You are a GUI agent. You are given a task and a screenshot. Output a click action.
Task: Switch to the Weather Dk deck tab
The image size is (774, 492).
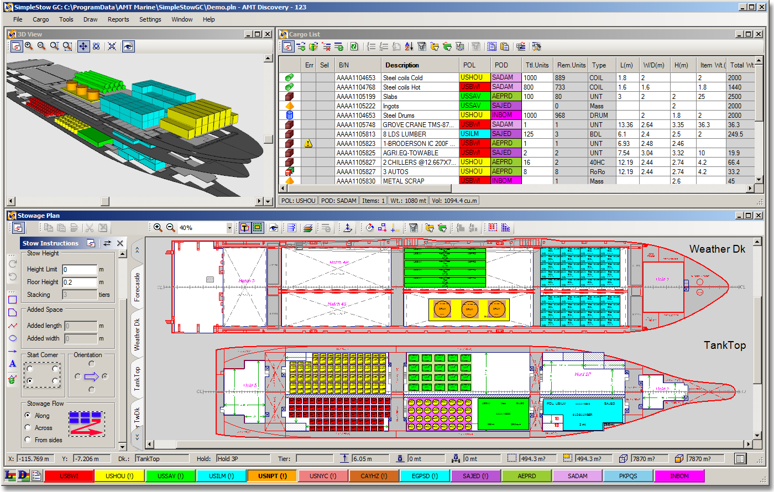137,334
